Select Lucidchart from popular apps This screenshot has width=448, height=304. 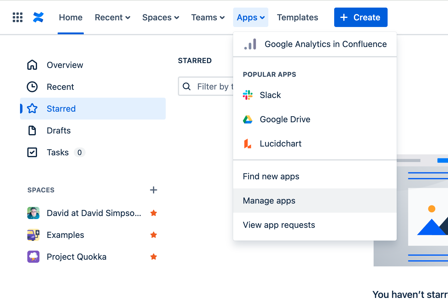coord(315,144)
